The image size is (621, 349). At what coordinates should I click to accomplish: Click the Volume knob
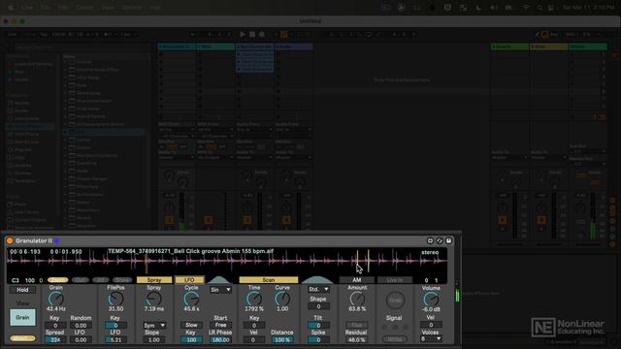click(431, 300)
